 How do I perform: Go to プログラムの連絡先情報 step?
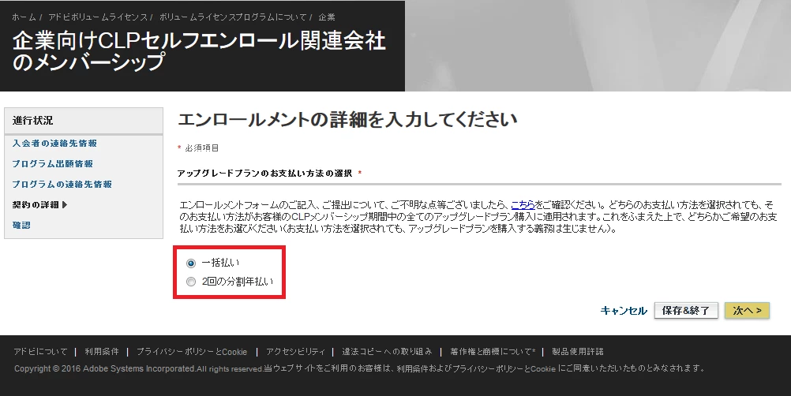[62, 185]
